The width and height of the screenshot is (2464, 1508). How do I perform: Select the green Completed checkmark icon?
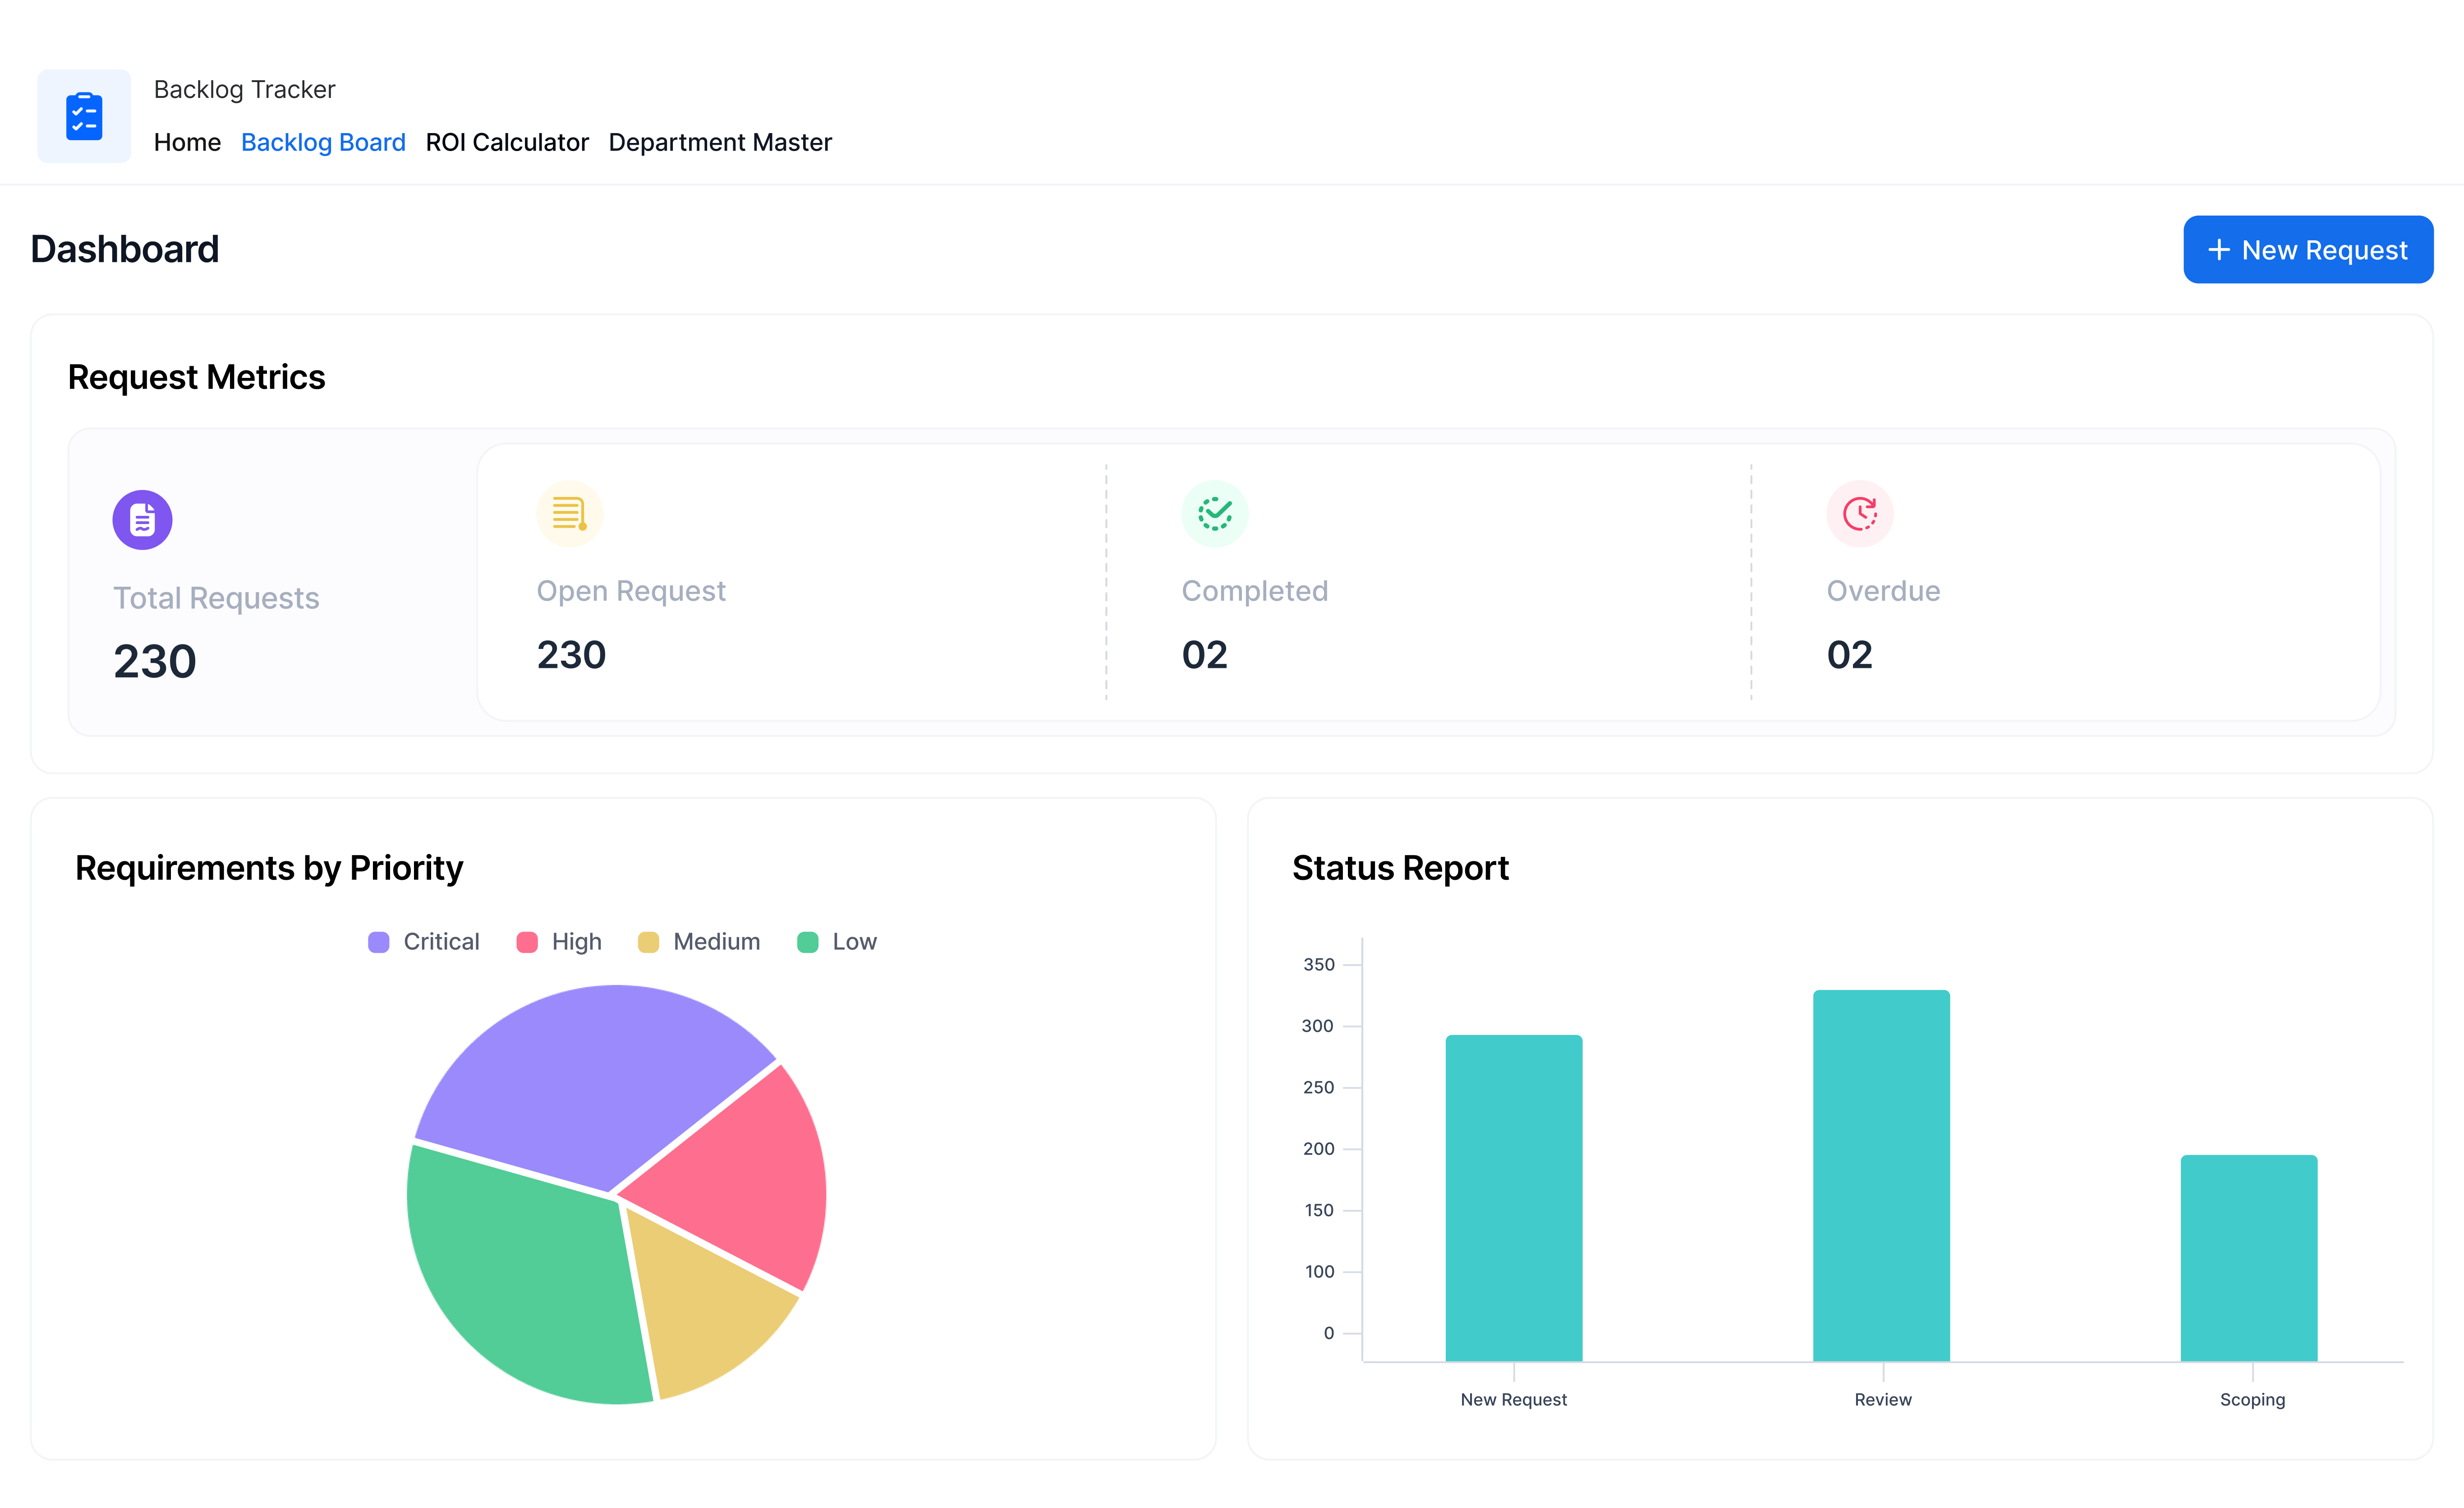pos(1214,513)
